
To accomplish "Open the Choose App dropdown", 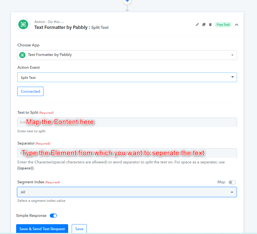I will [x=127, y=55].
